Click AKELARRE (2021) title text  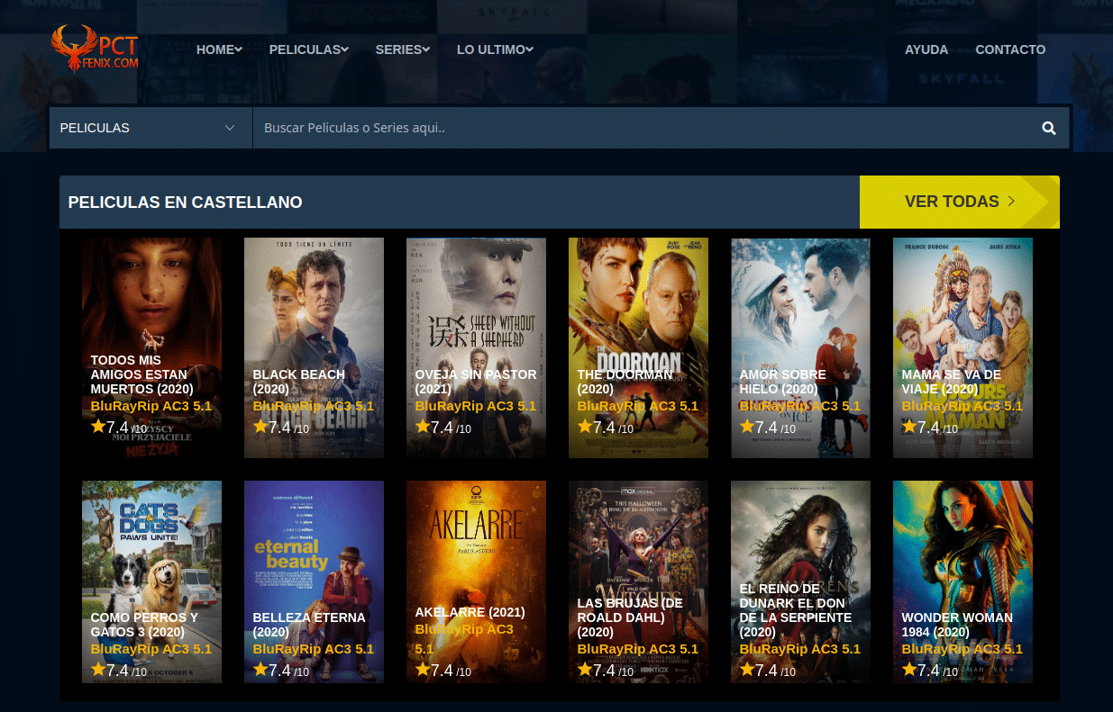tap(470, 612)
